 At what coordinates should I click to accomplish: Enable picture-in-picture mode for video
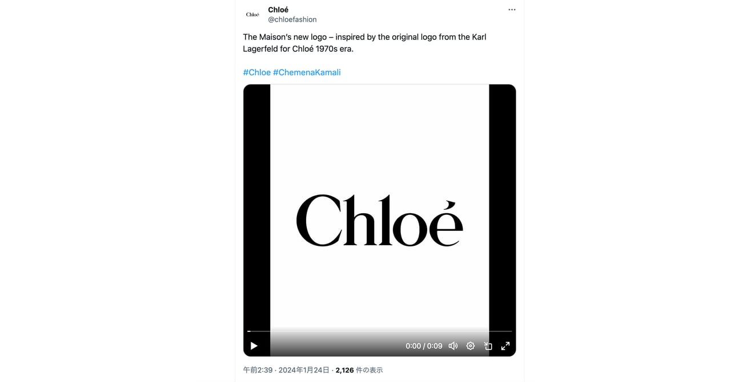click(x=488, y=346)
